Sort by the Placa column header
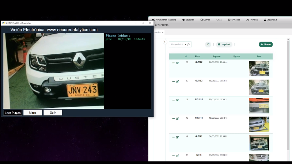Screen dimensions: 292x164 198,56
